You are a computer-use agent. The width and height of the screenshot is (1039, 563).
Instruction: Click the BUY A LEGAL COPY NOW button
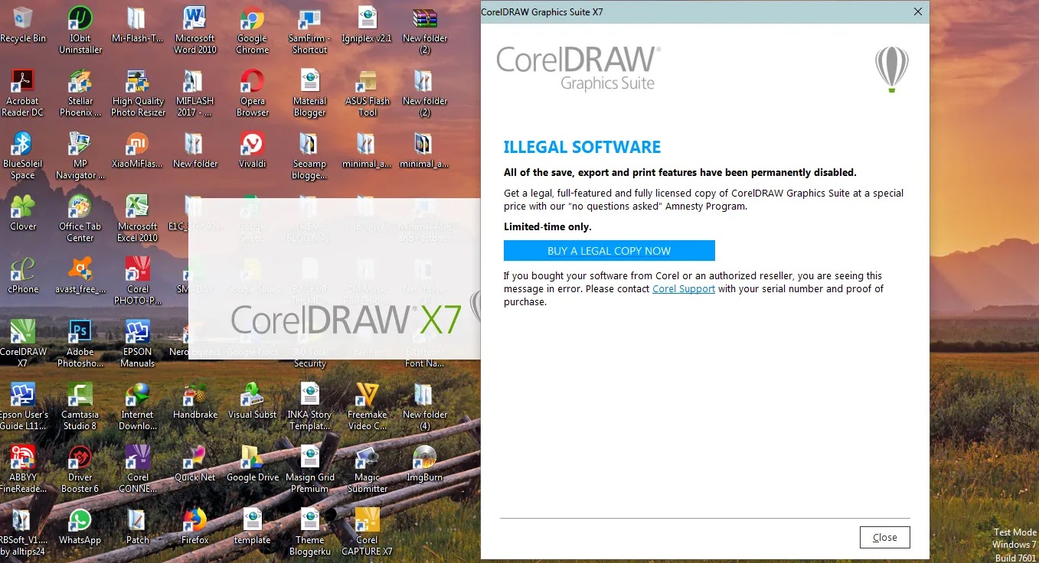tap(609, 251)
